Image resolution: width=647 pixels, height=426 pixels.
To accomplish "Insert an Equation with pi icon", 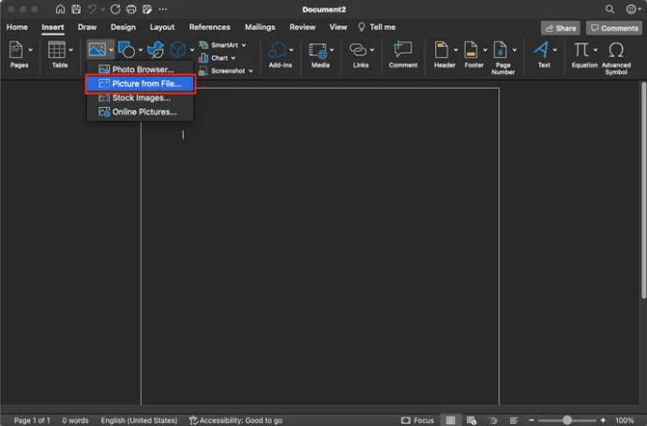I will coord(581,50).
